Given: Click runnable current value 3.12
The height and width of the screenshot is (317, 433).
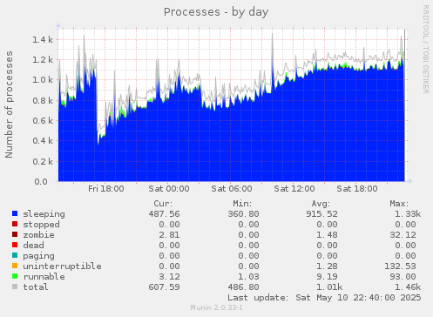Looking at the screenshot, I should pyautogui.click(x=170, y=277).
